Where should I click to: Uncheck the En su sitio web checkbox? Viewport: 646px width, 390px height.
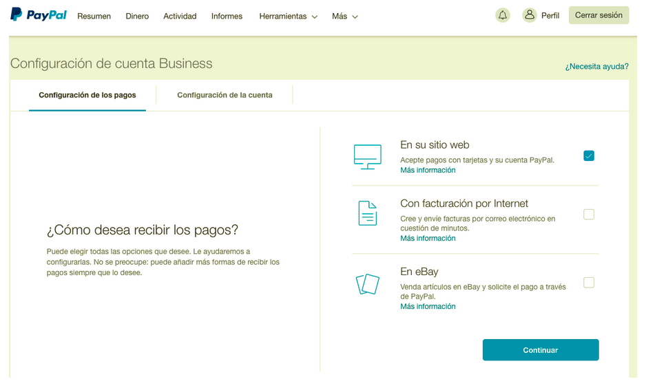click(588, 156)
